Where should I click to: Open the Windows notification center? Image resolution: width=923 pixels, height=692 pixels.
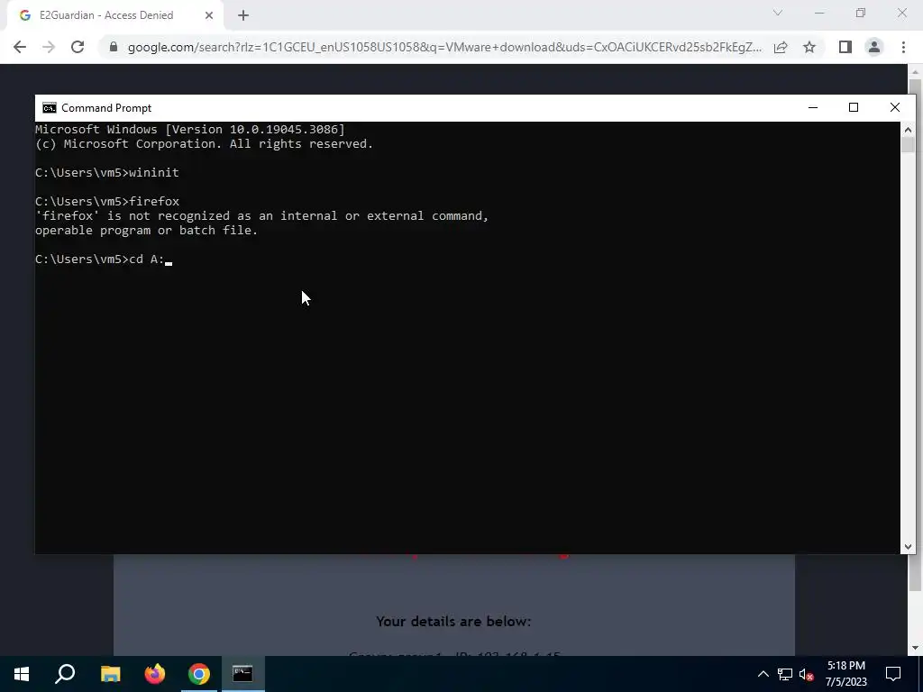click(893, 674)
